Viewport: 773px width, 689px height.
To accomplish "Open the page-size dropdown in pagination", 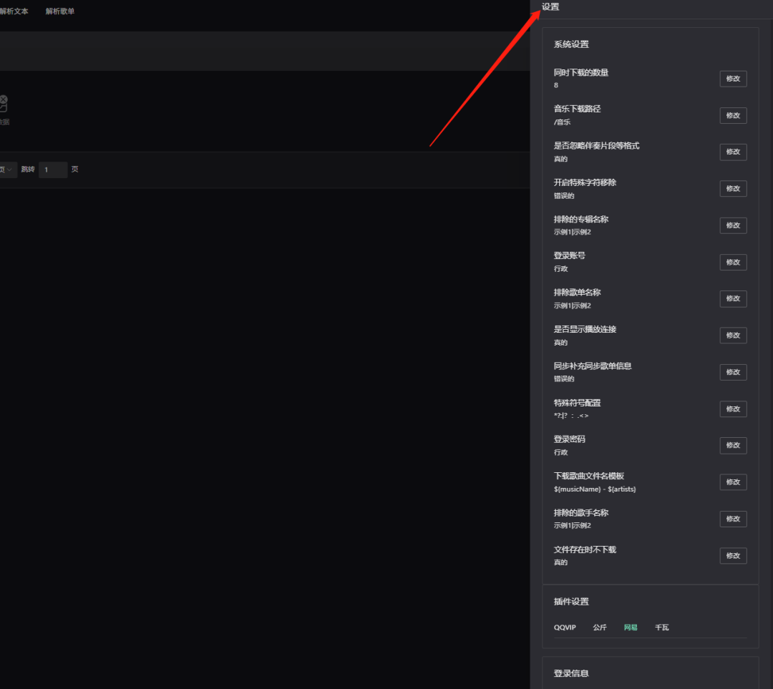I will point(7,170).
